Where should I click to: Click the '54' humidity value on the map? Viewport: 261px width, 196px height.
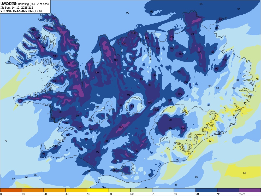coord(179,144)
